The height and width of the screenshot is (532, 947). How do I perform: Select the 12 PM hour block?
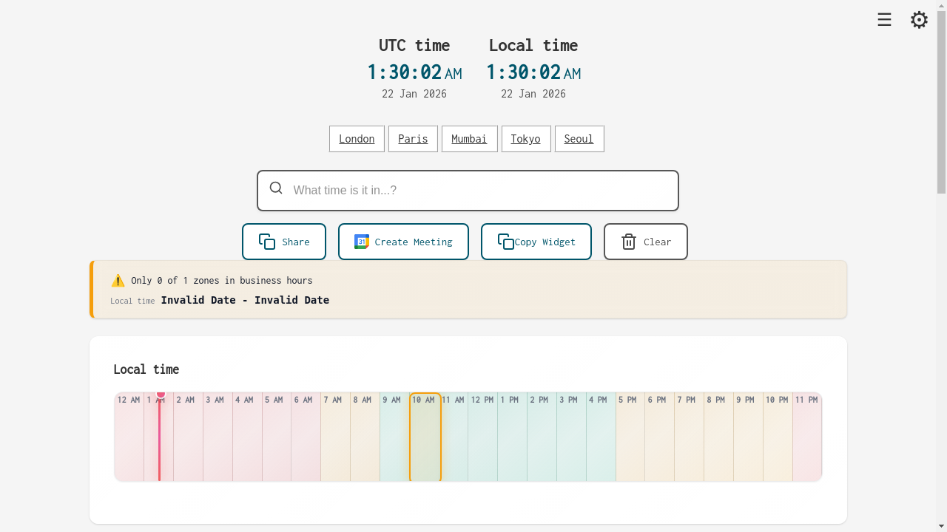[x=482, y=437]
